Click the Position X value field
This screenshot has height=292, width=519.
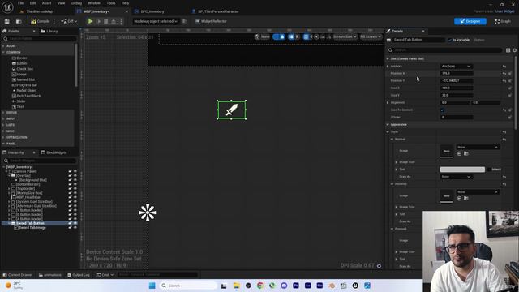tap(457, 74)
